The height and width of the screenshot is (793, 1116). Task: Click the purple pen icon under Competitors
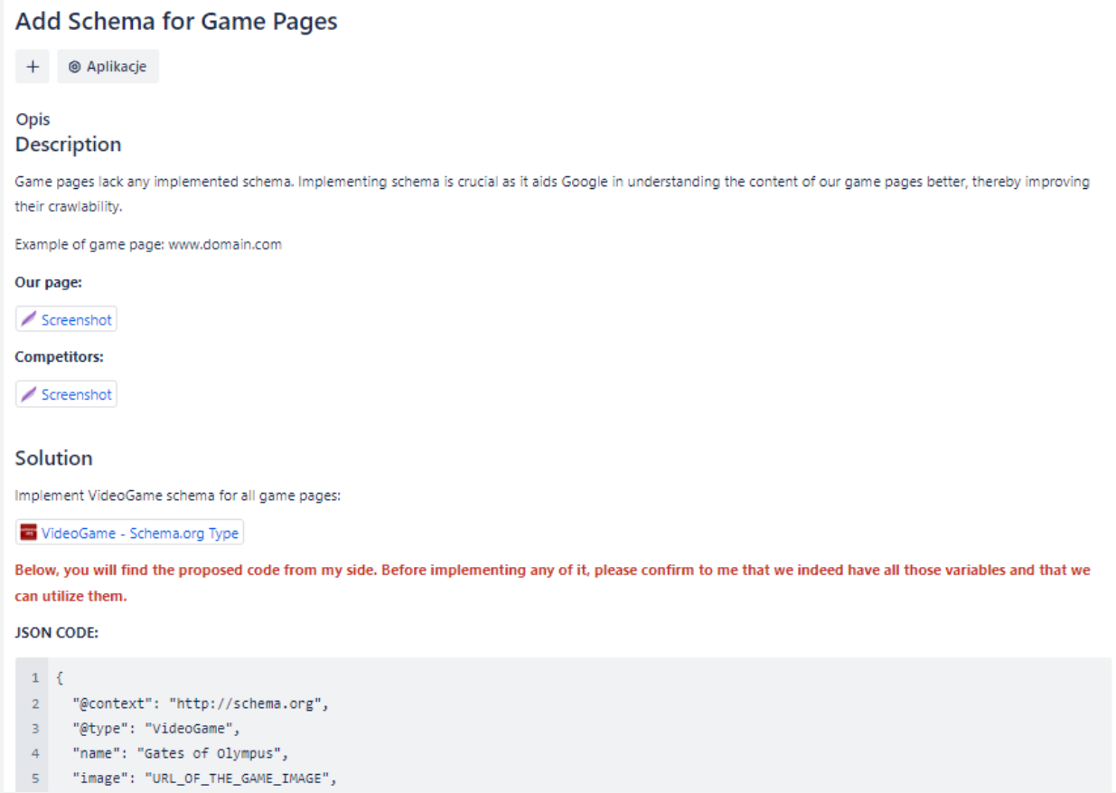(29, 394)
